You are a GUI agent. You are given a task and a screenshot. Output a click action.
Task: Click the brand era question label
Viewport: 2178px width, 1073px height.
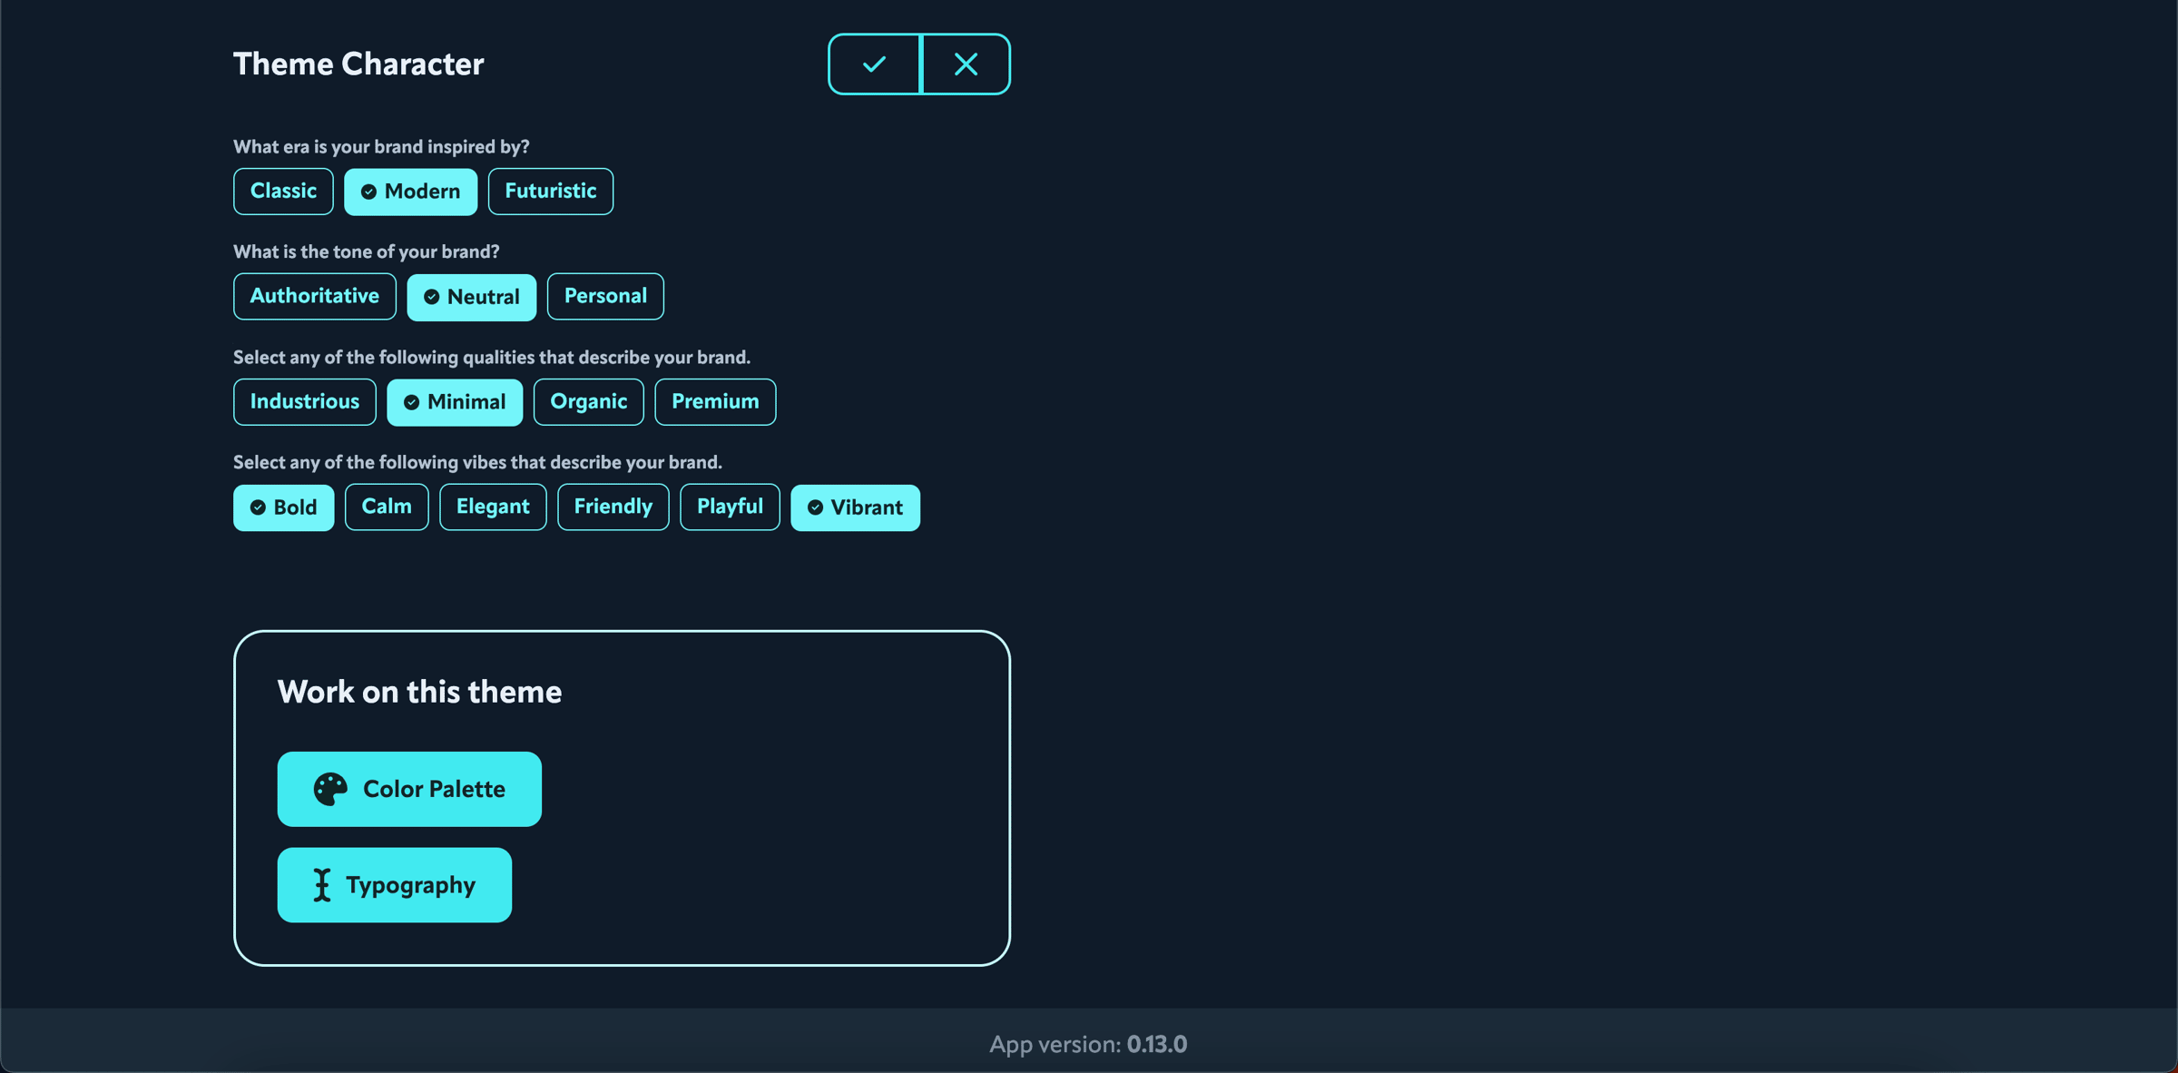click(x=381, y=147)
